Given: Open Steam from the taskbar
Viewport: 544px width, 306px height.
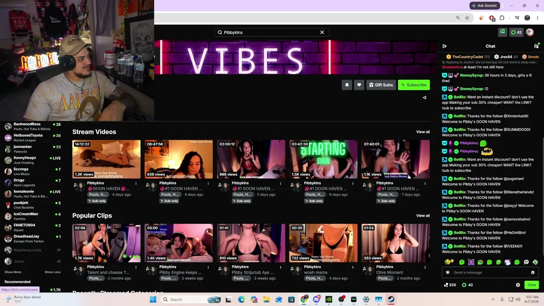Looking at the screenshot, I should pyautogui.click(x=391, y=300).
